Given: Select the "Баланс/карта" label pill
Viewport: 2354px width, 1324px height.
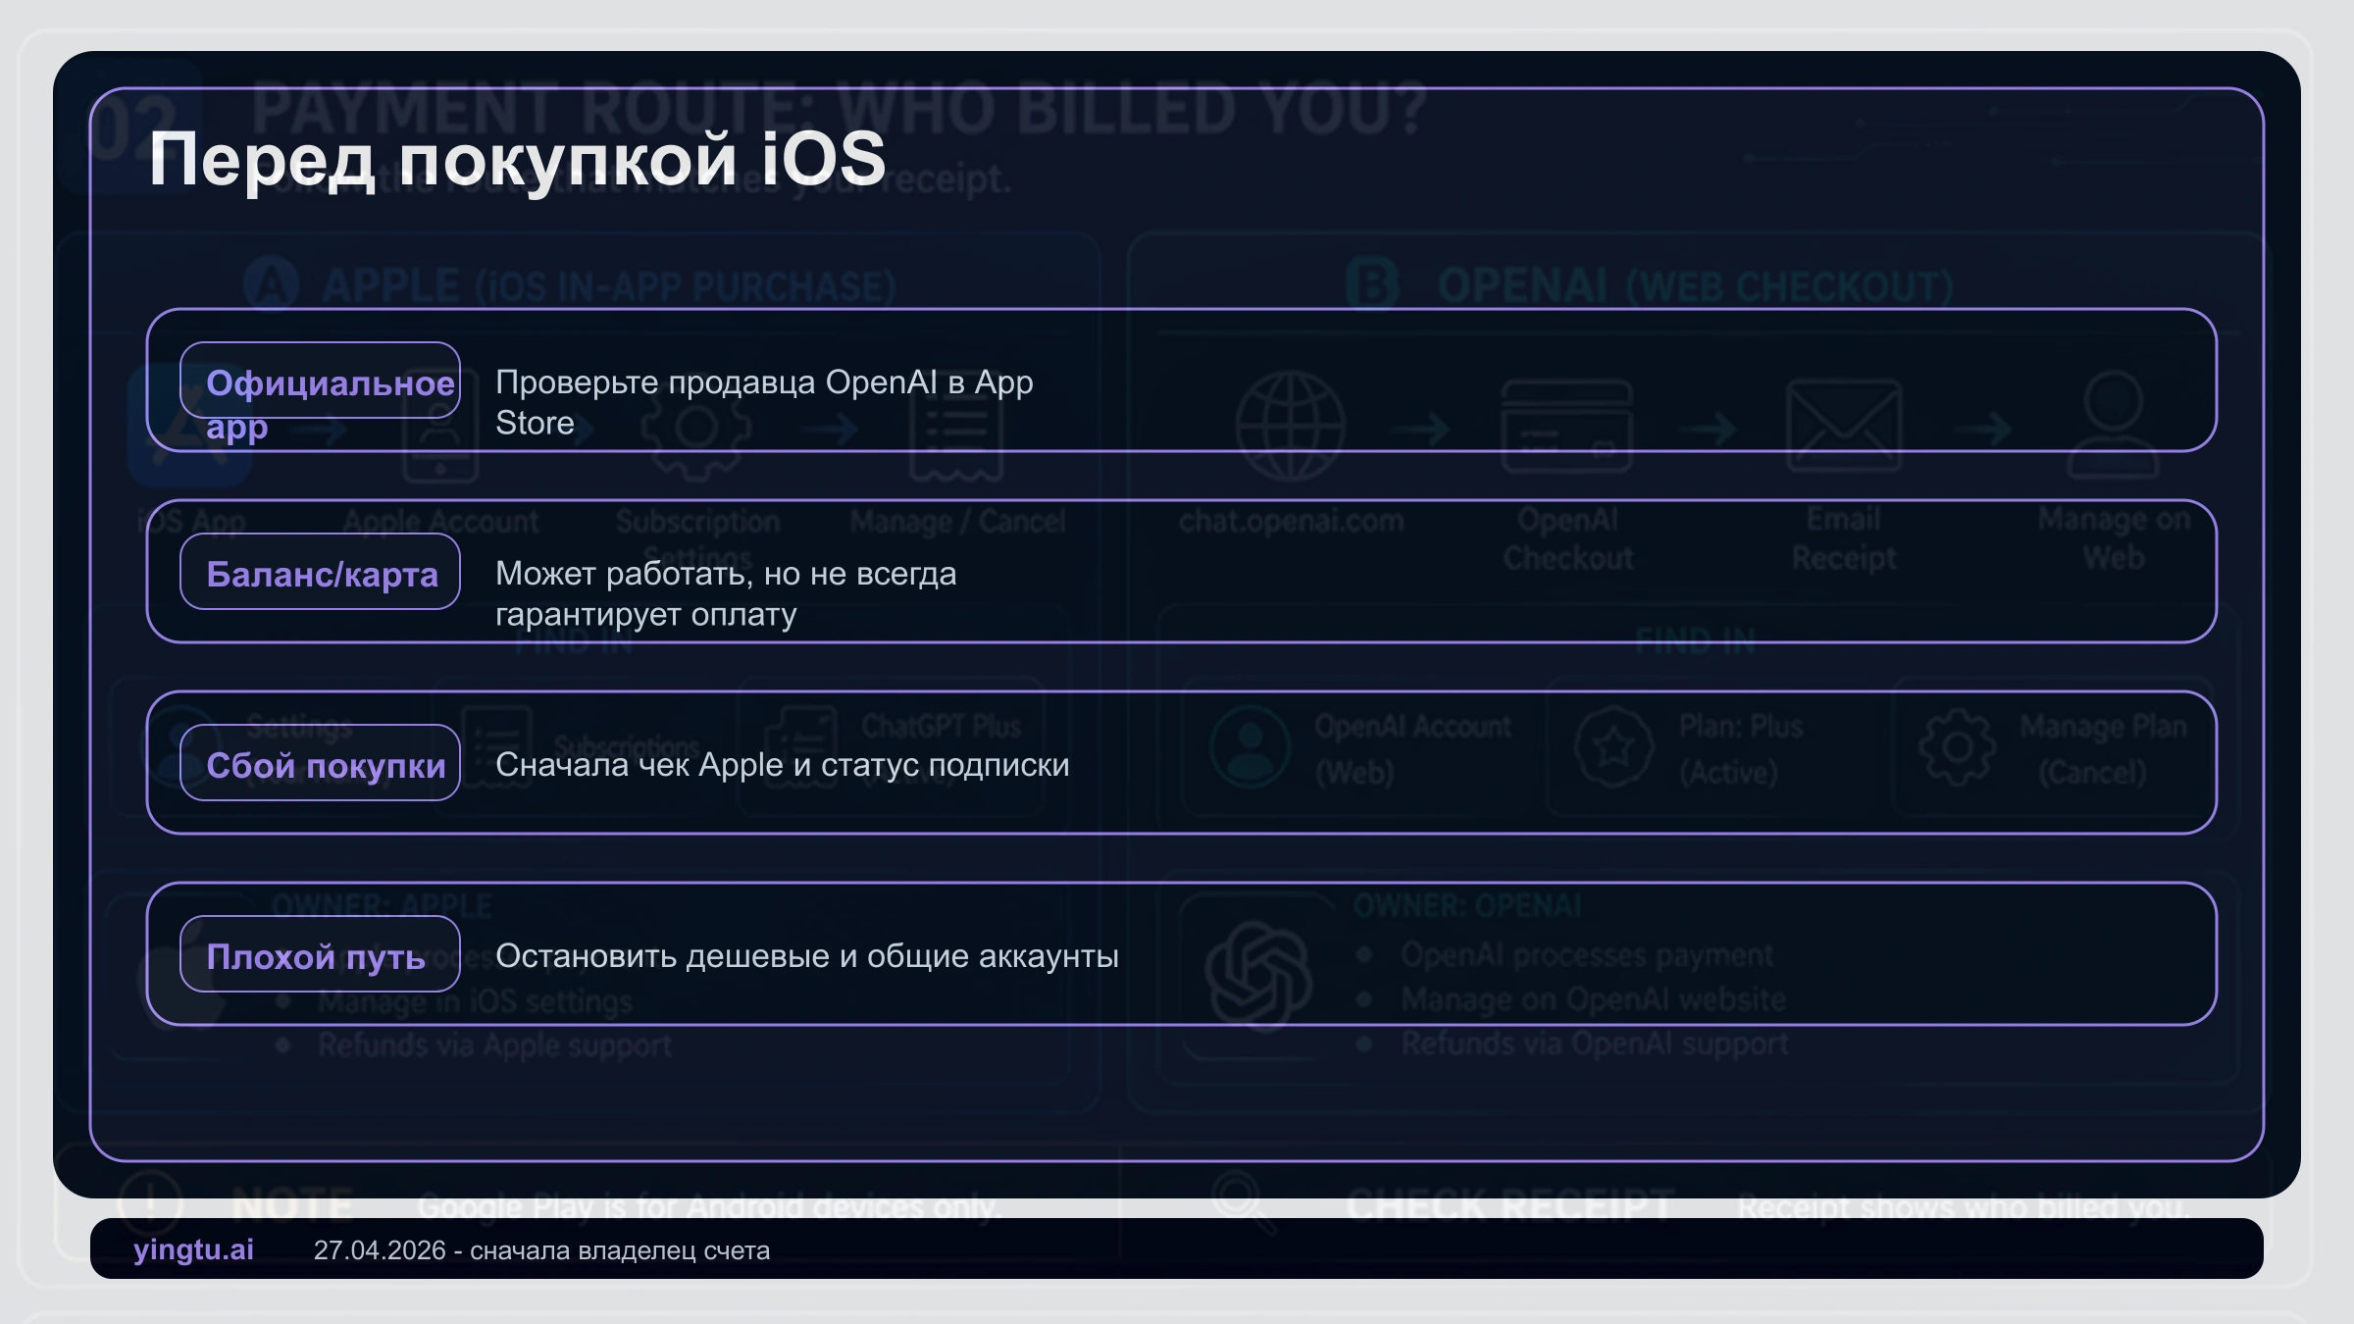Looking at the screenshot, I should 320,572.
